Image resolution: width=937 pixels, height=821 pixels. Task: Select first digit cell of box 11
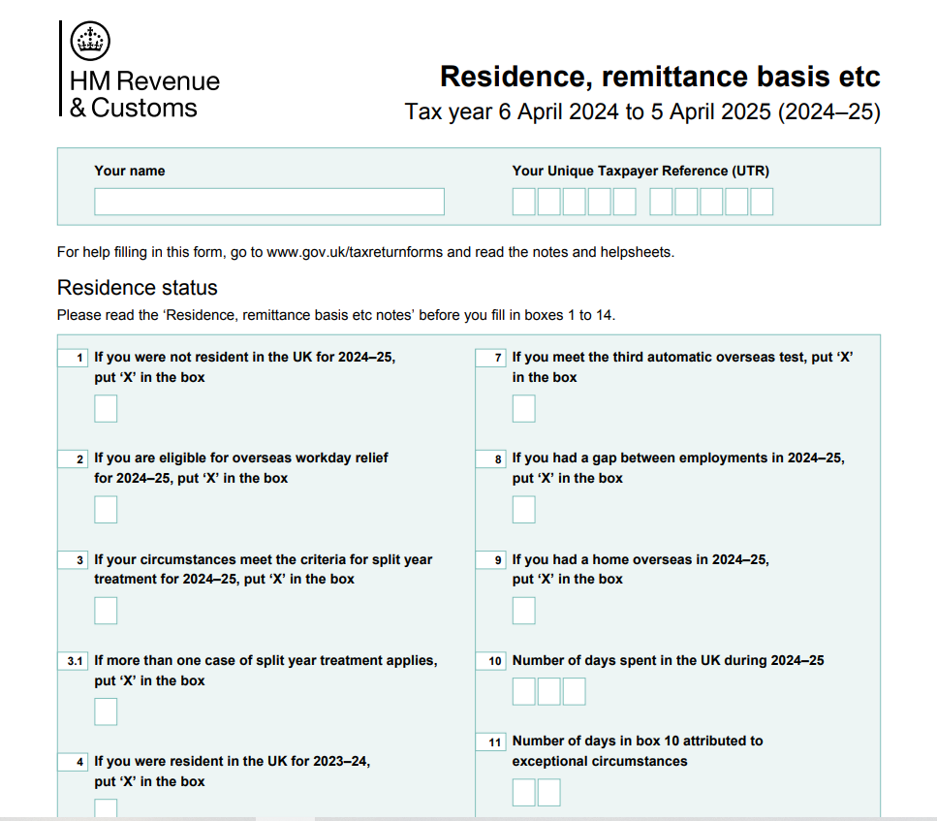(523, 793)
